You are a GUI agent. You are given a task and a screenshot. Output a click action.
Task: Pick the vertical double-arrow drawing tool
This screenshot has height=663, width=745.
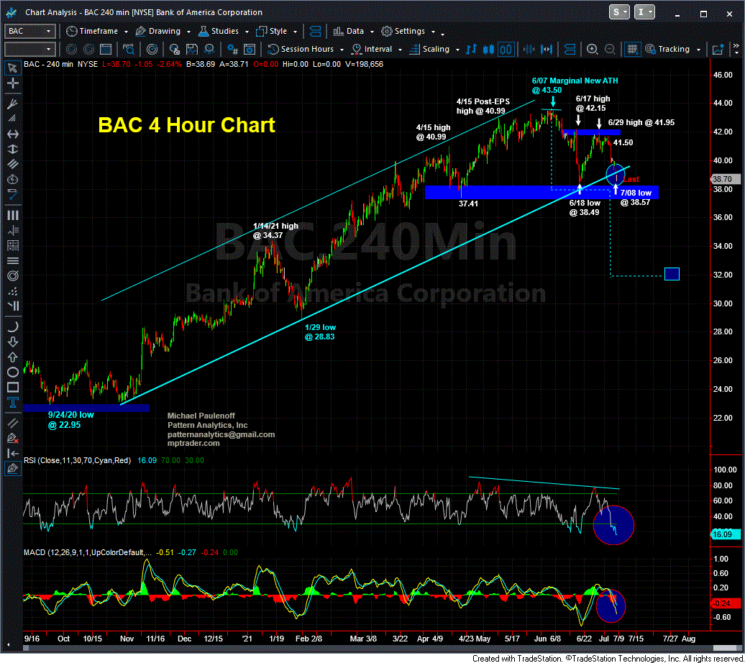coord(13,150)
